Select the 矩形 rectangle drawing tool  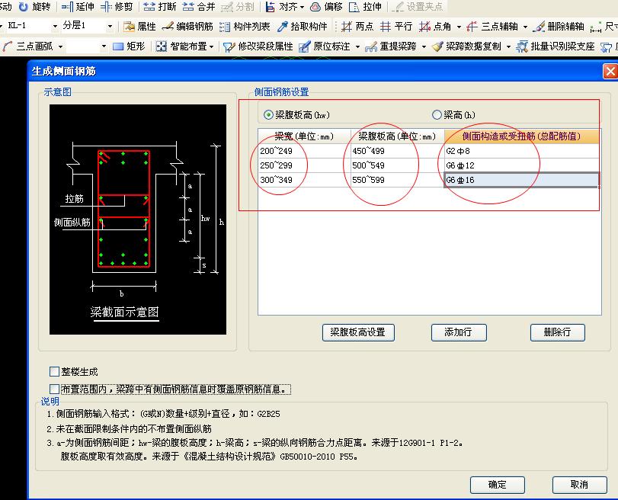(129, 46)
